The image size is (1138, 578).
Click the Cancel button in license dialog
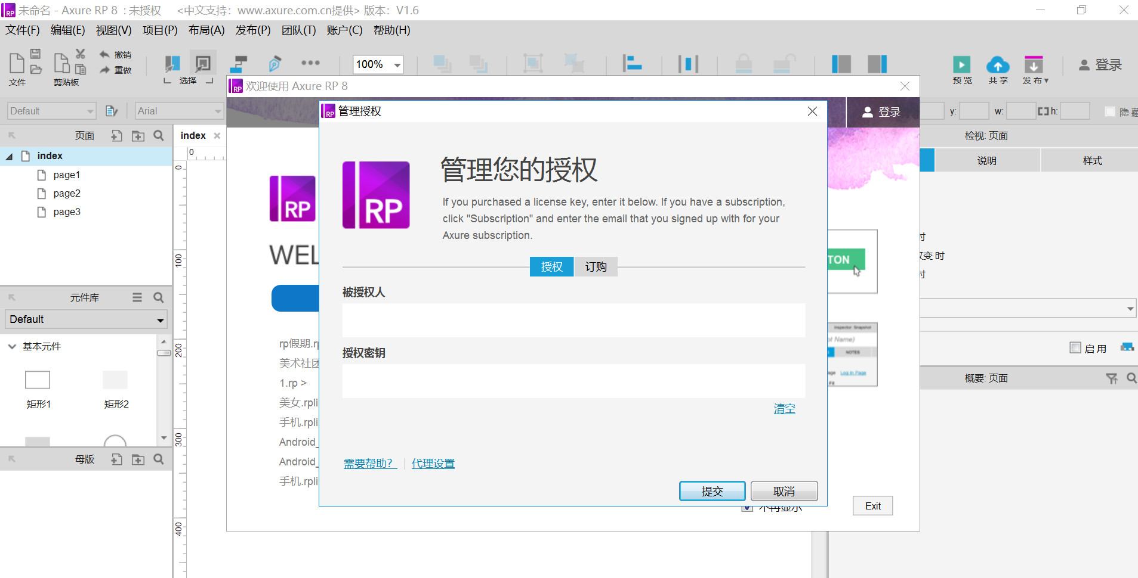point(784,491)
